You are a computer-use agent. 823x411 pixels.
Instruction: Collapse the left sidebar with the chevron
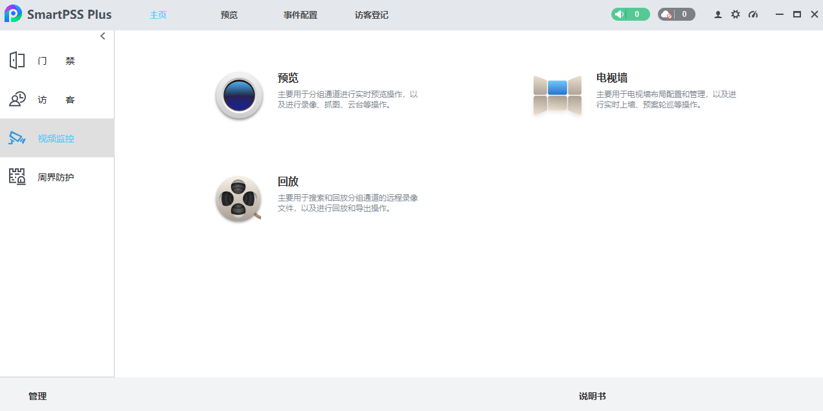[102, 36]
